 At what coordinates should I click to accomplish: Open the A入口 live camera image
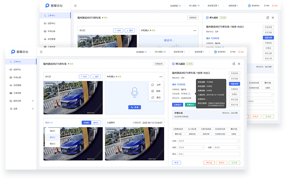click(x=73, y=98)
